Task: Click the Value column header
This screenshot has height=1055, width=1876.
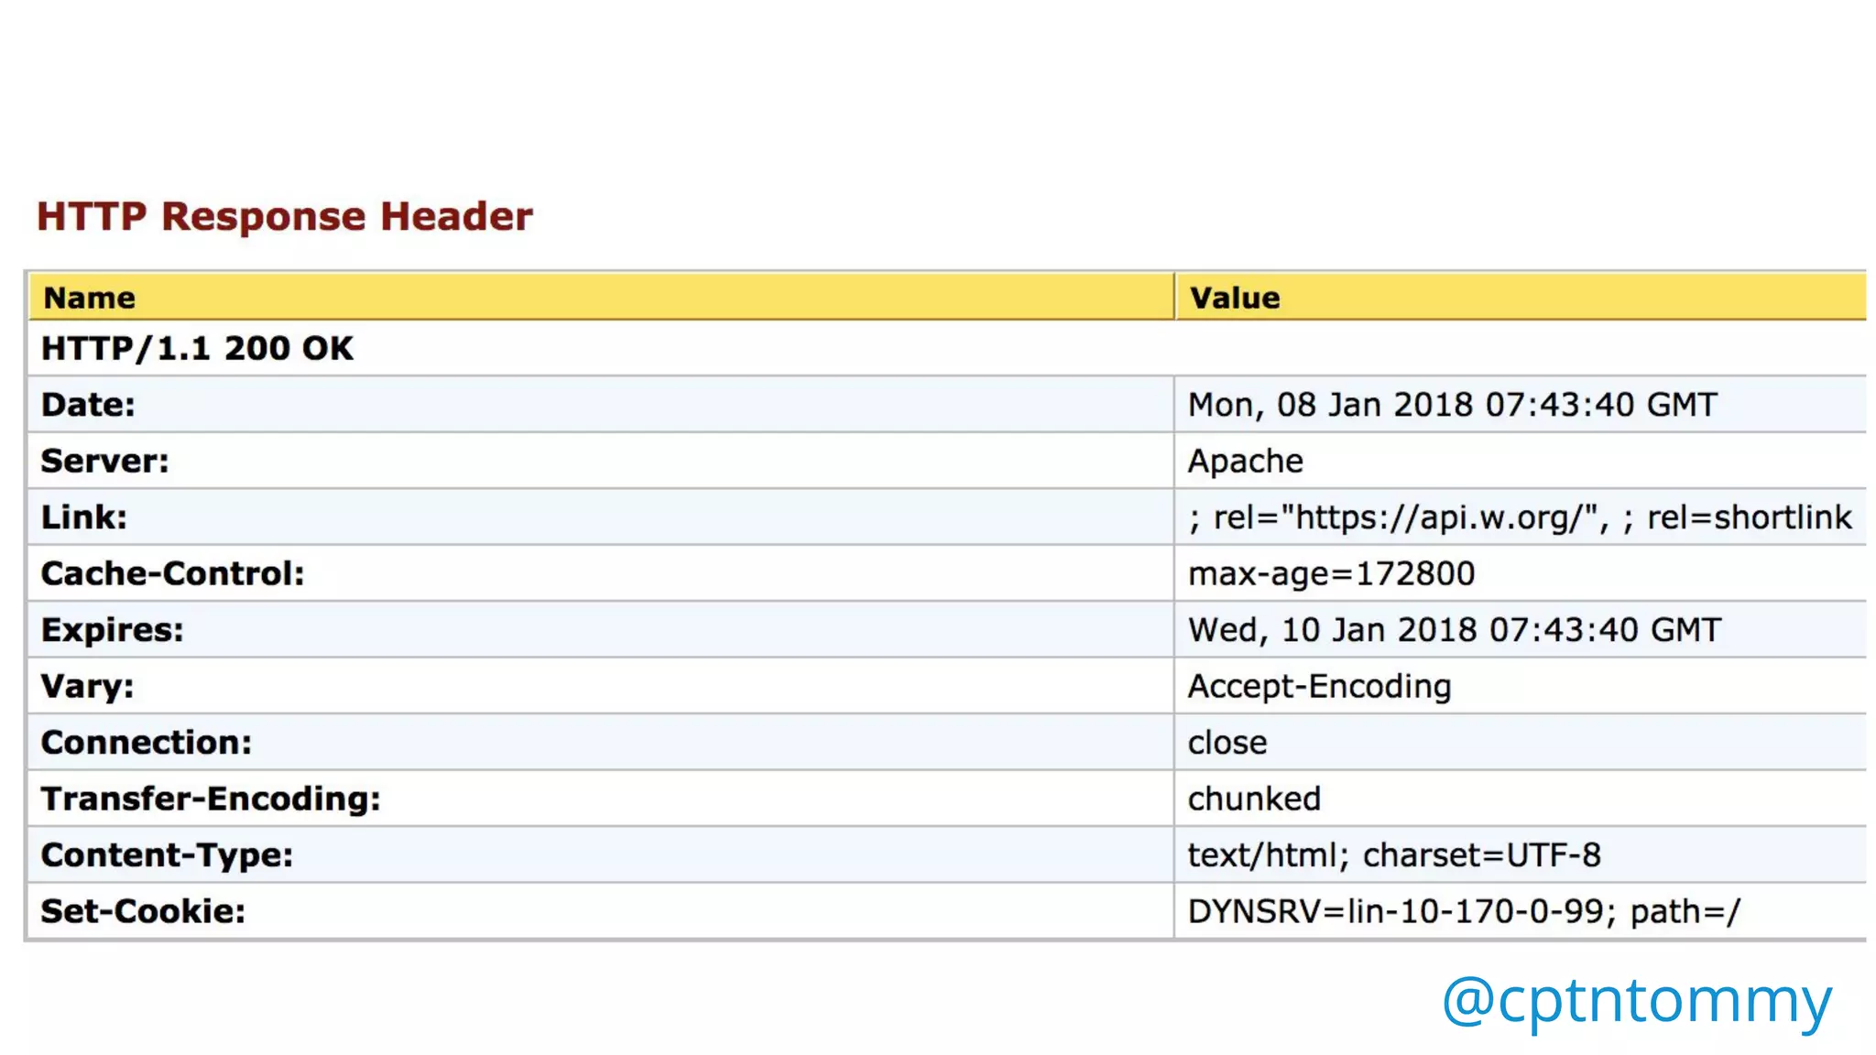Action: [1234, 298]
